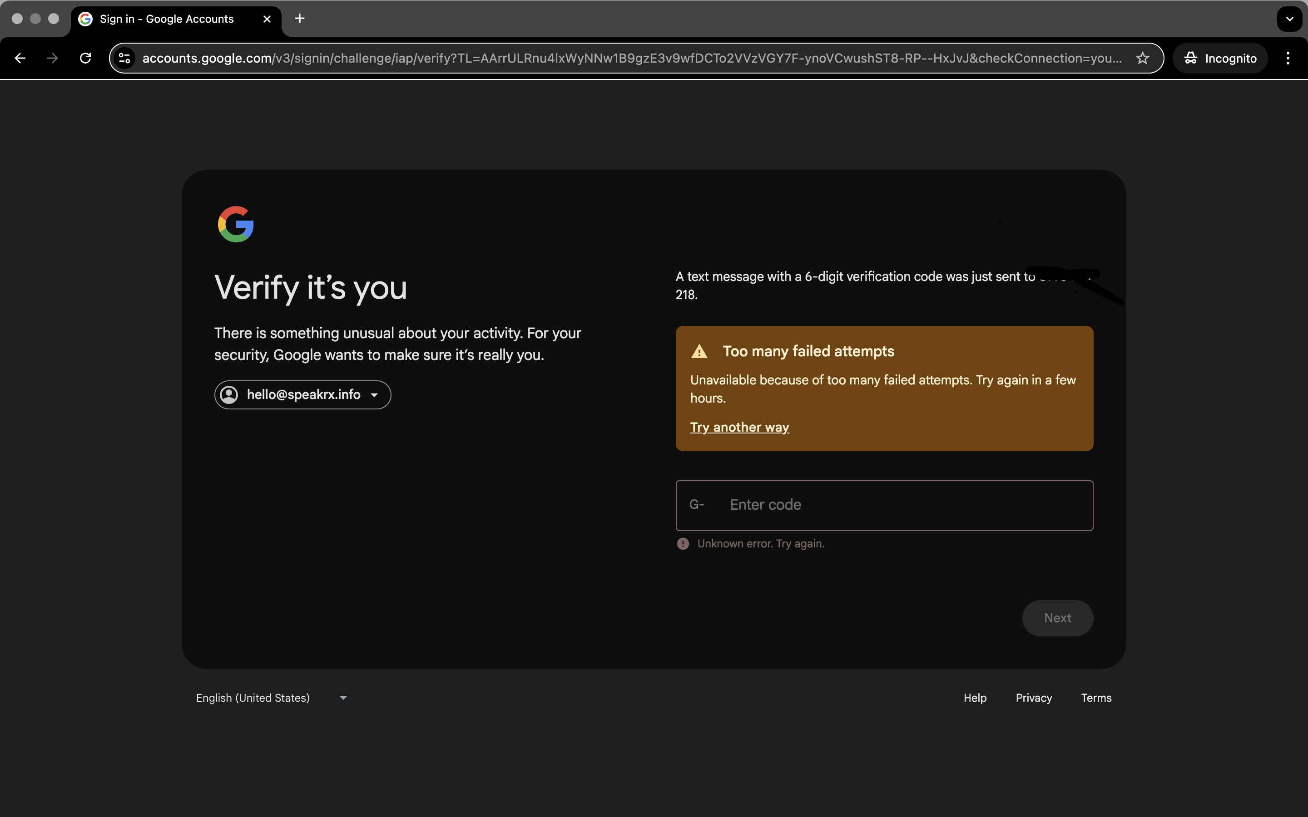This screenshot has width=1308, height=817.
Task: Reload the current page
Action: click(85, 59)
